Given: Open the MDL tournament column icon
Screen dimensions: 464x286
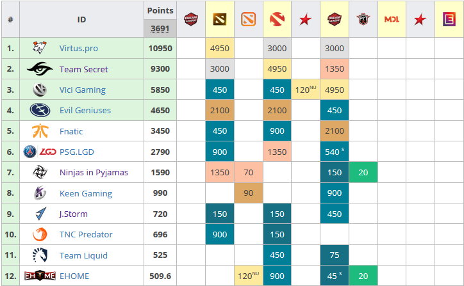Looking at the screenshot, I should point(392,19).
